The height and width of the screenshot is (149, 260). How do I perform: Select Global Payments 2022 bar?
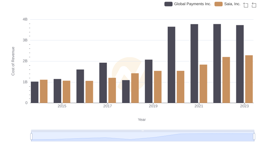tap(217, 63)
